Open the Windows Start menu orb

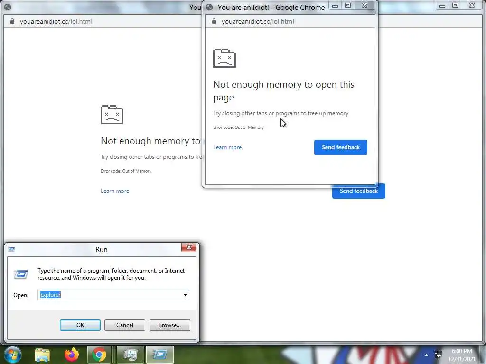(12, 355)
